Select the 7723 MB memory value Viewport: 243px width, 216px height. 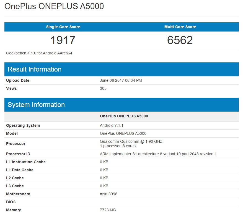click(108, 210)
